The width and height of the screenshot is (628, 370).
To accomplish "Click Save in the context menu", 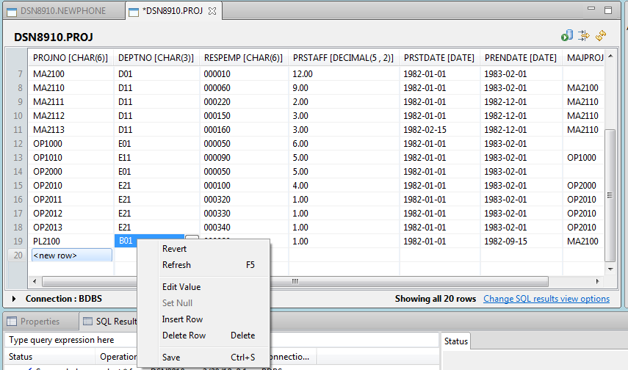I will (171, 358).
